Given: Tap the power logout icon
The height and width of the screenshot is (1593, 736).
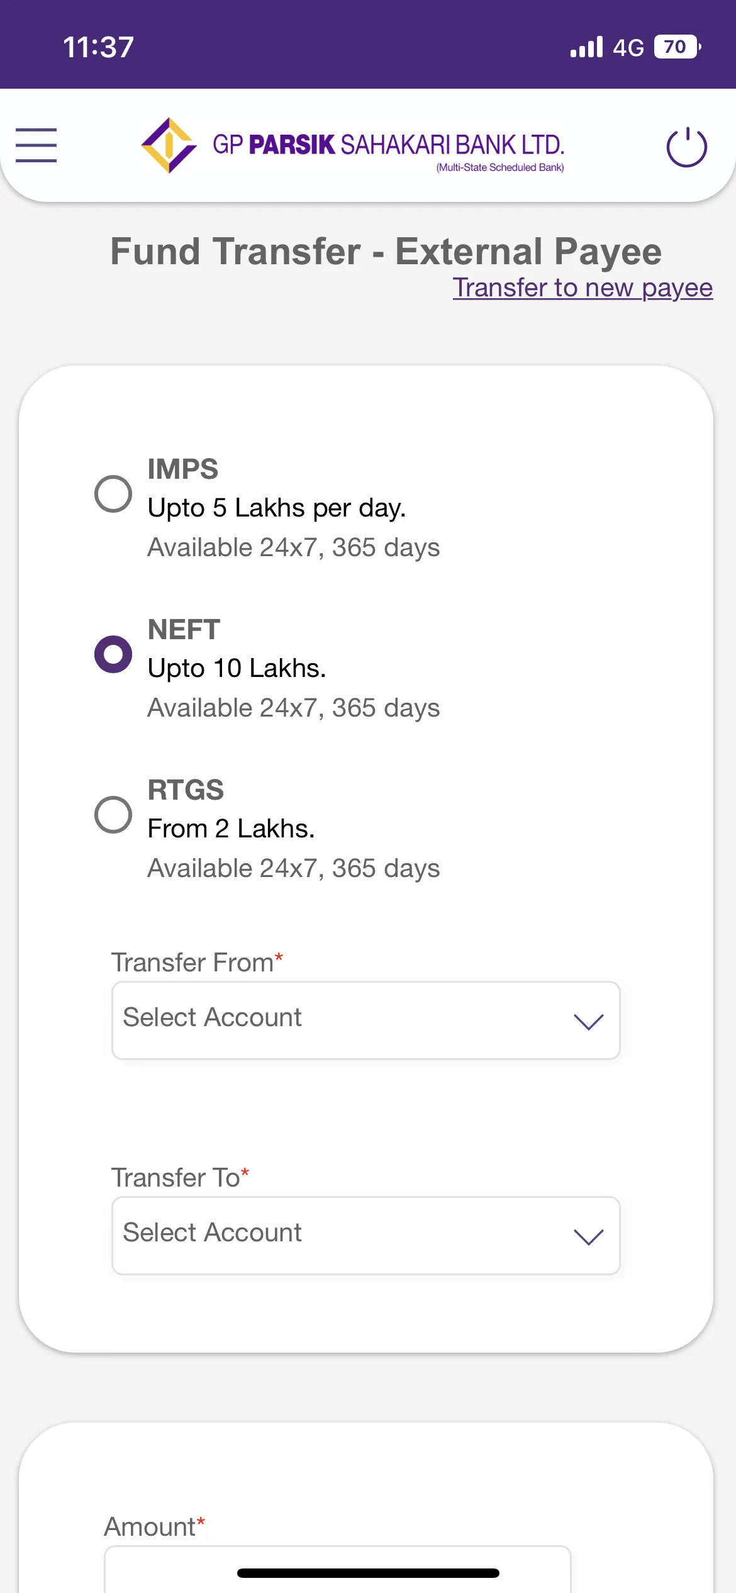Looking at the screenshot, I should [x=686, y=147].
